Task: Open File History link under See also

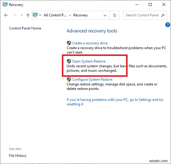Action: click(x=18, y=156)
